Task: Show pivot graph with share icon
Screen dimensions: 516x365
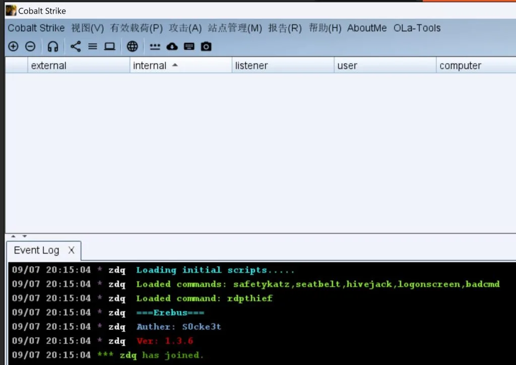Action: 76,46
